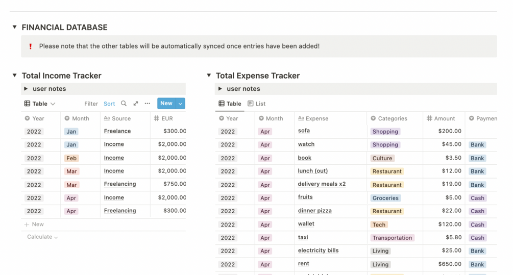Viewport: 513px width, 275px height.
Task: Click the blue New button
Action: (166, 104)
